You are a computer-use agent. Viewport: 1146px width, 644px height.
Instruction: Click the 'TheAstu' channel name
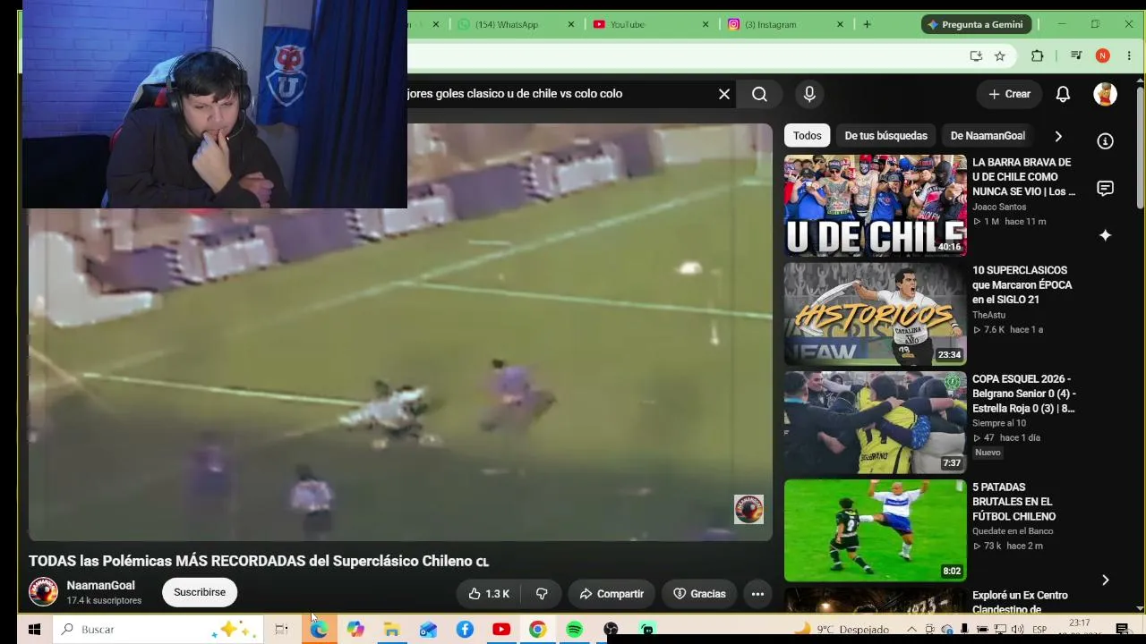[988, 315]
